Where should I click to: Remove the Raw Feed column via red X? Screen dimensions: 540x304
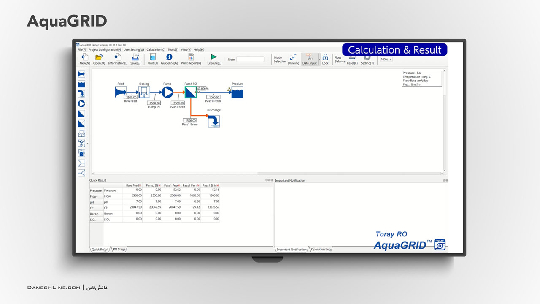tap(140, 185)
